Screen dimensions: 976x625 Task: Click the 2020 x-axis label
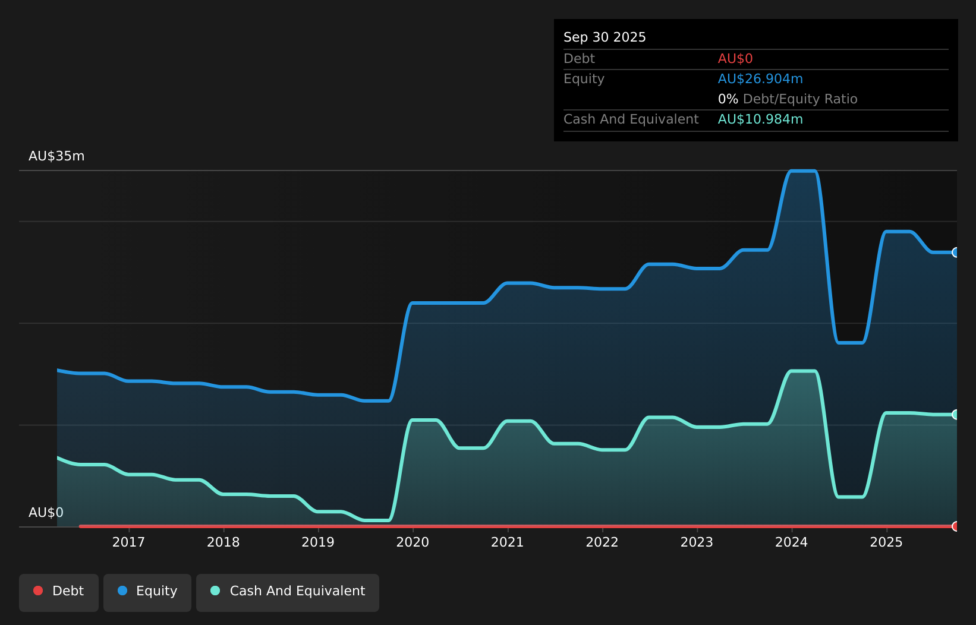413,542
